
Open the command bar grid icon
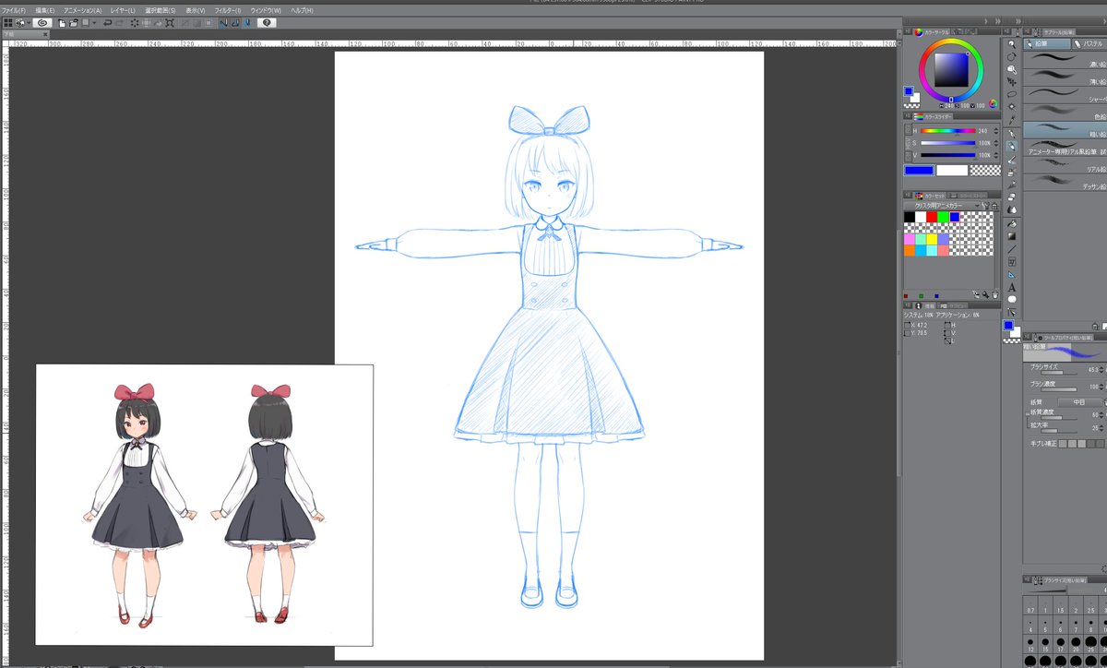pyautogui.click(x=8, y=23)
